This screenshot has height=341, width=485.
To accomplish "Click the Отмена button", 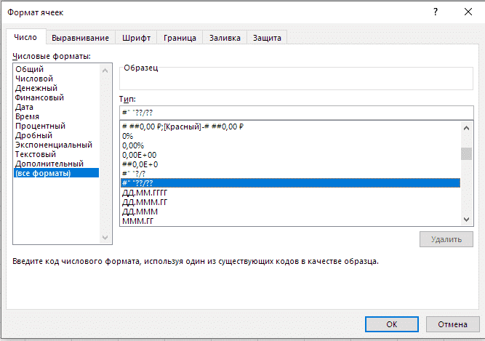I will [x=452, y=324].
